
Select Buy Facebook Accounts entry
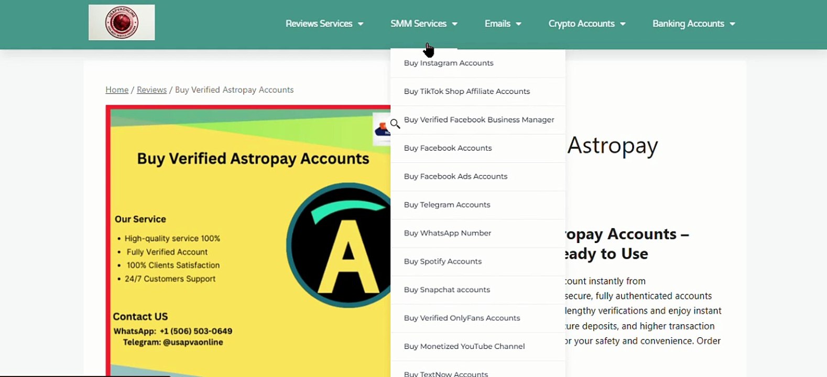[x=477, y=148]
